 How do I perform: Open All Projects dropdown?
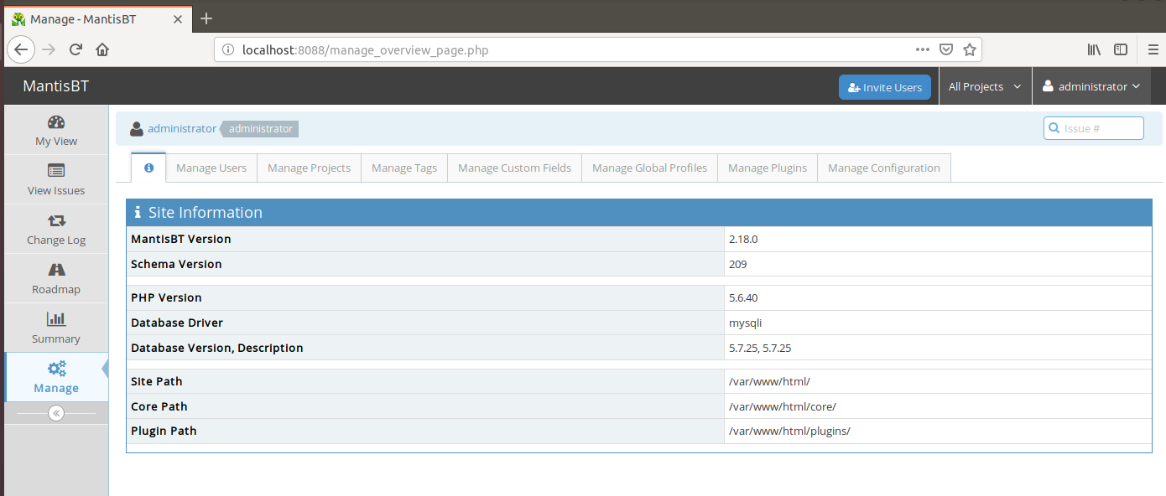point(985,87)
